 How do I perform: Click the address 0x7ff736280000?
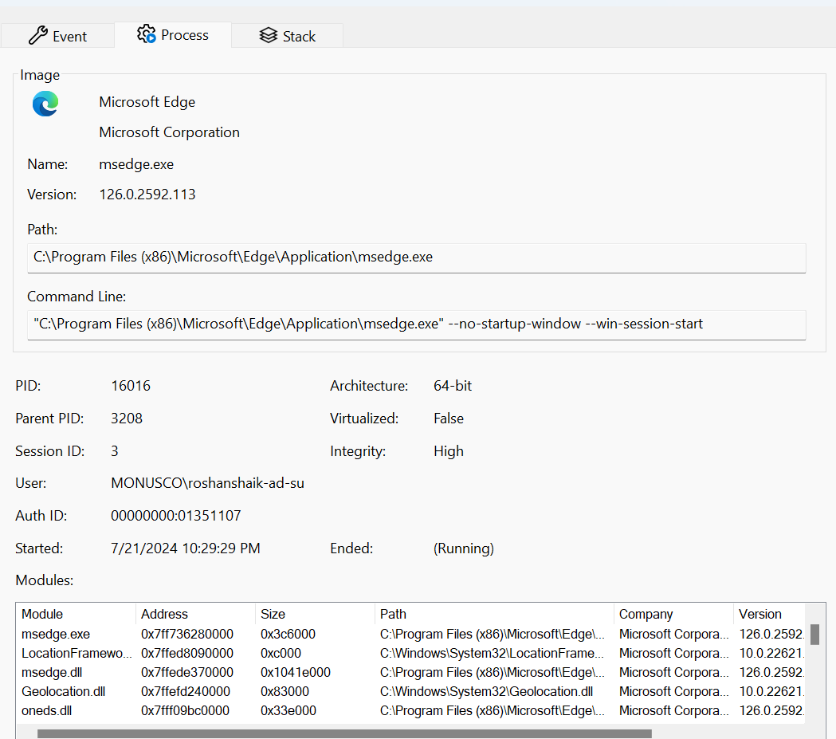pyautogui.click(x=187, y=634)
